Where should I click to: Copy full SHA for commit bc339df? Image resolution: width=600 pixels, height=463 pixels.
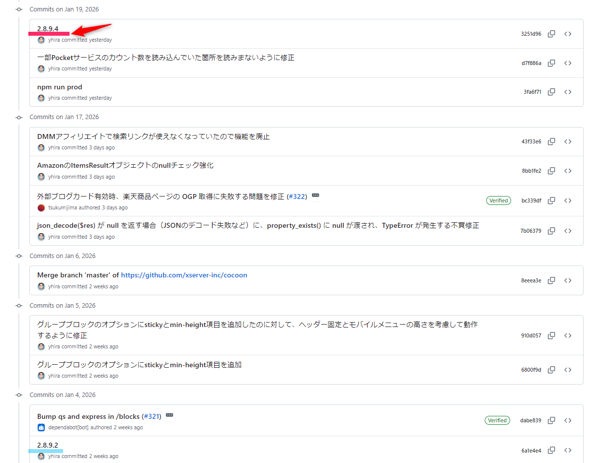point(551,200)
